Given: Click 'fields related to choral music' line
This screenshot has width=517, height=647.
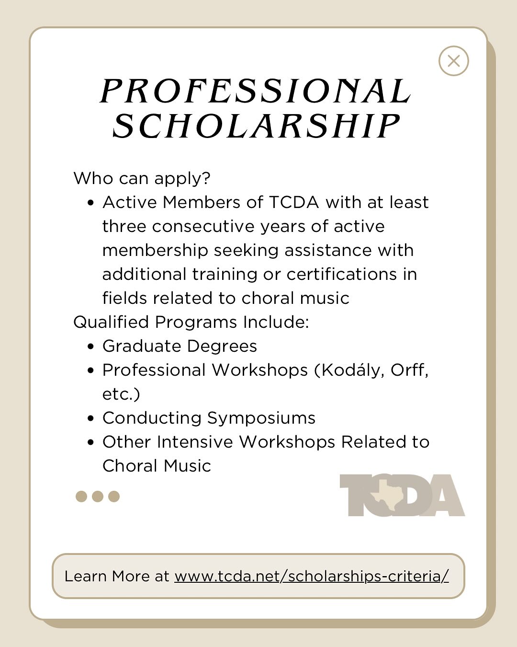Looking at the screenshot, I should pyautogui.click(x=226, y=298).
